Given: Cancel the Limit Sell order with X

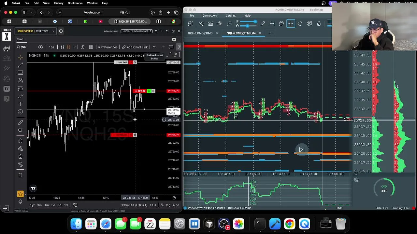Looking at the screenshot, I should coord(135,62).
